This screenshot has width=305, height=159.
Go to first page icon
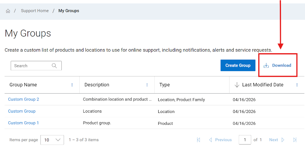point(199,140)
